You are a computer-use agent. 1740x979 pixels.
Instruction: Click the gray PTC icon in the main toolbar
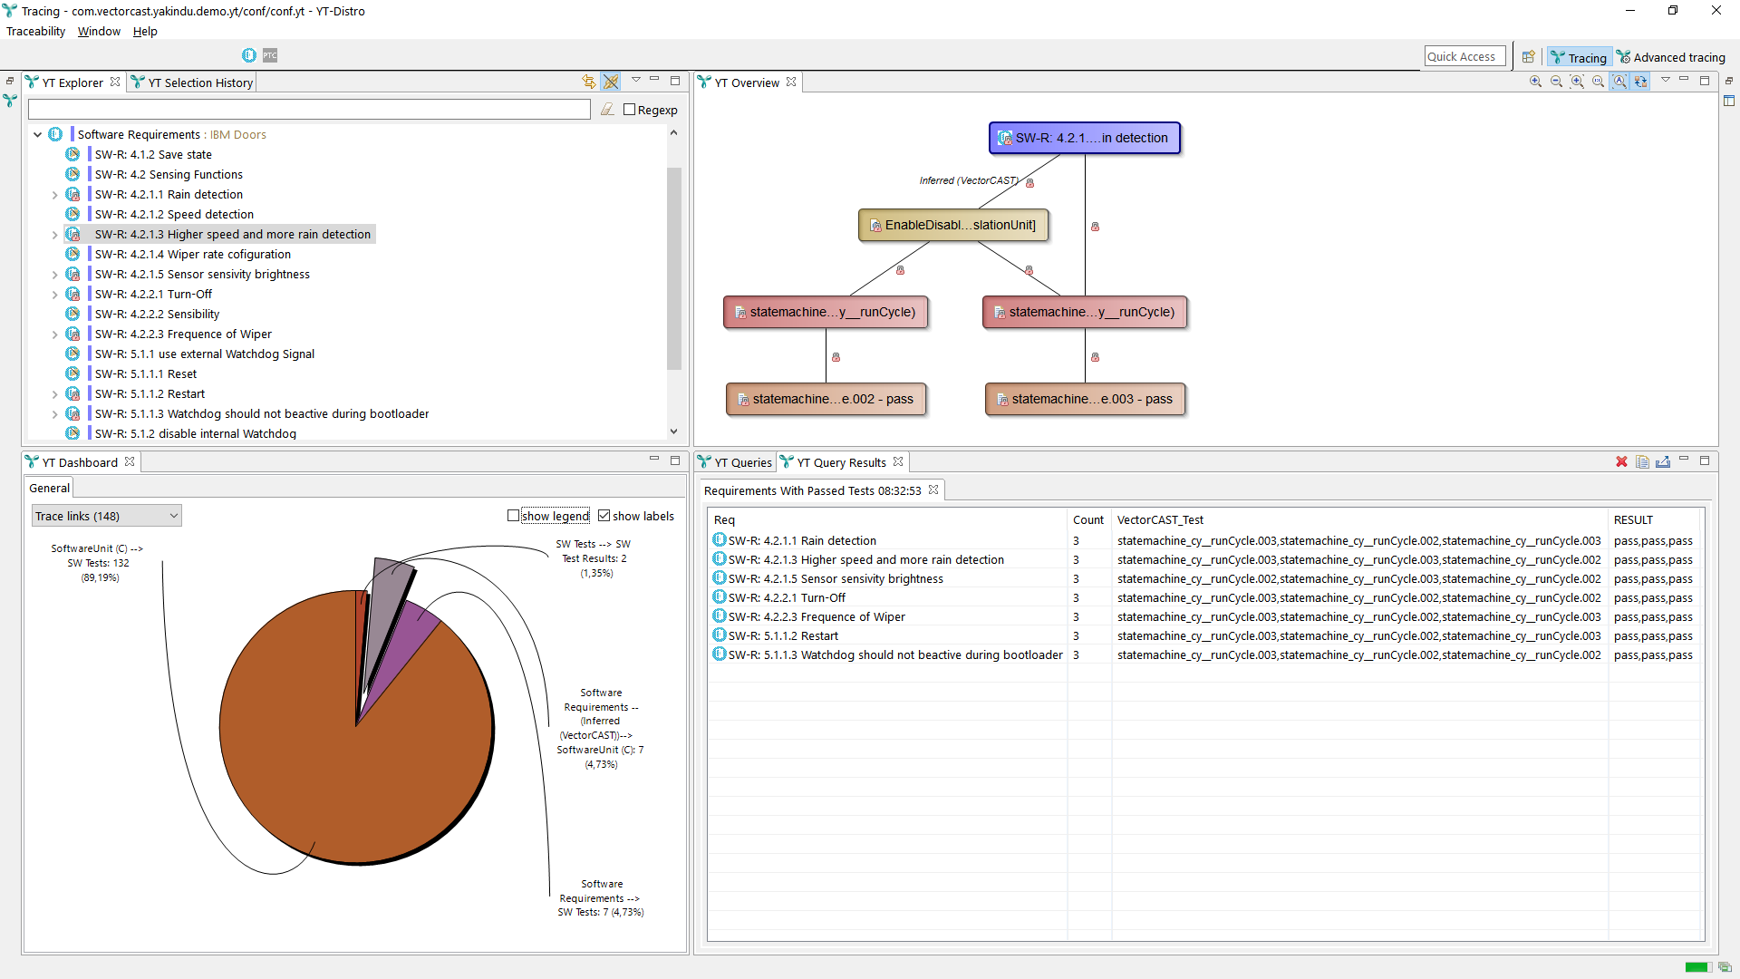[x=270, y=55]
